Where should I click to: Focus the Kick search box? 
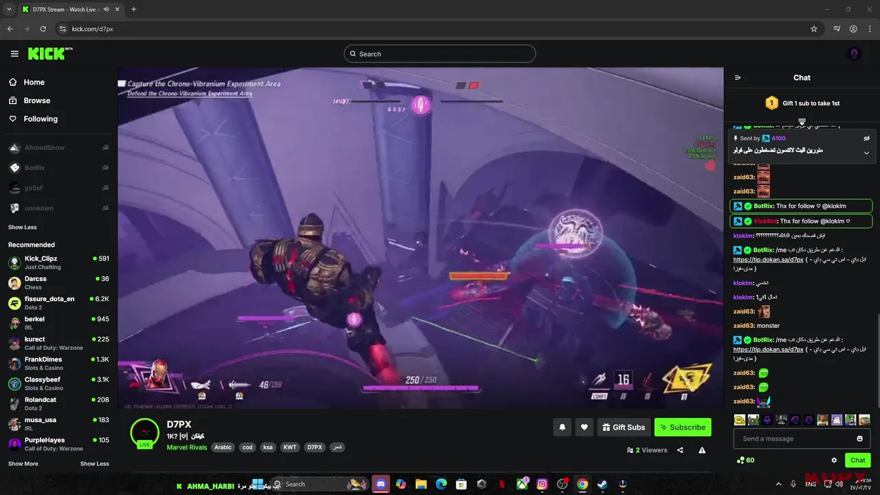pyautogui.click(x=440, y=54)
